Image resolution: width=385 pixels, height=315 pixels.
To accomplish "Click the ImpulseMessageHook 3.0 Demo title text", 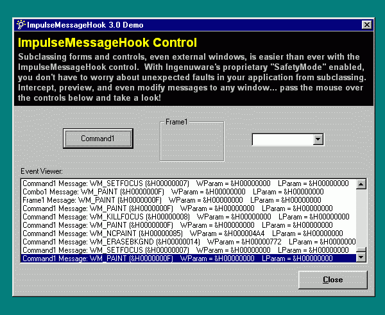I will (85, 25).
